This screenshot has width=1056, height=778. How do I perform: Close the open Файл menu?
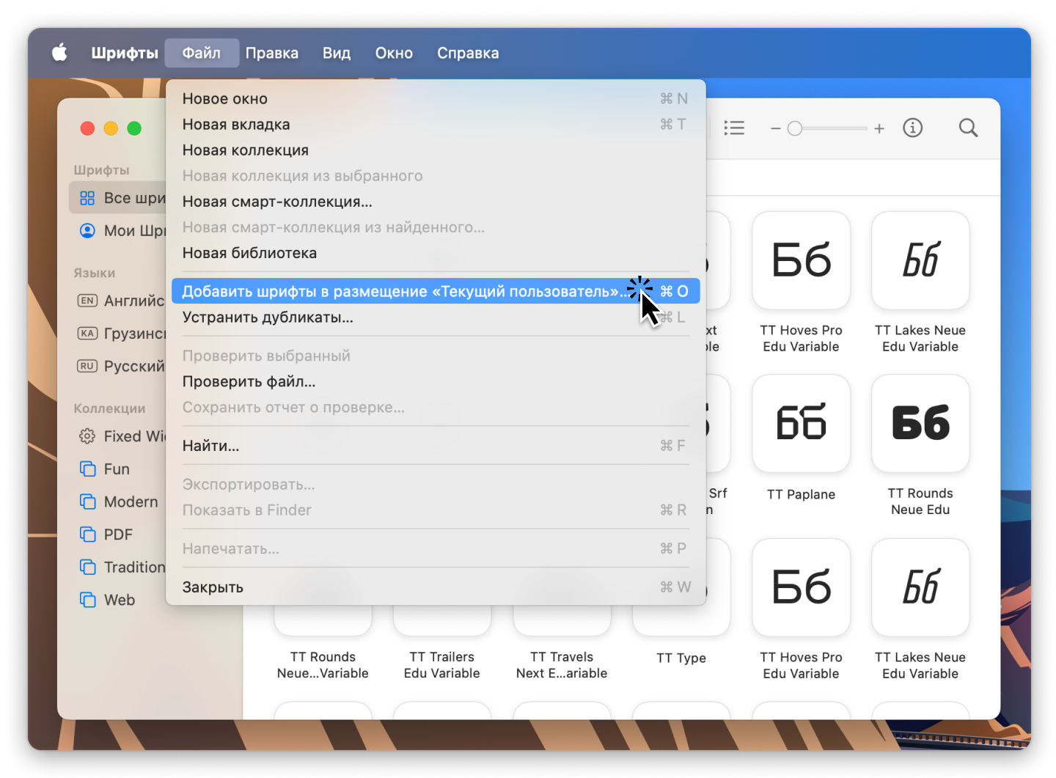pyautogui.click(x=202, y=53)
